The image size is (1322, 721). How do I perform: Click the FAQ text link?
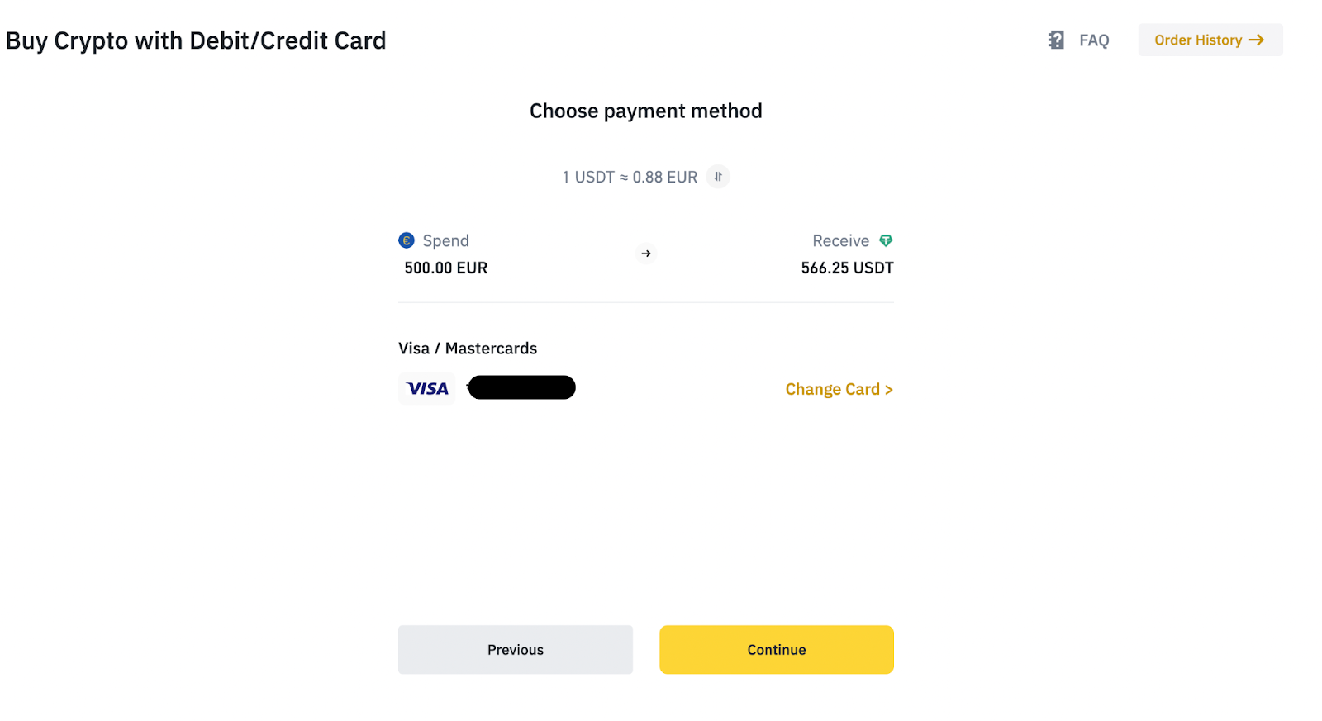pyautogui.click(x=1094, y=40)
